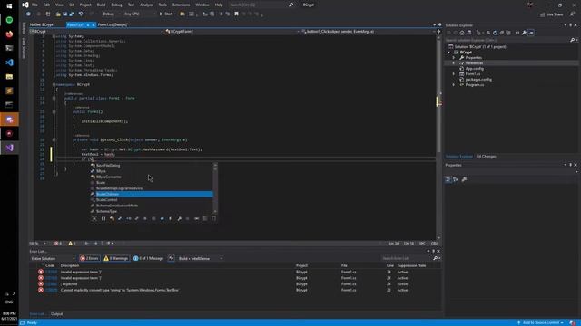Image resolution: width=581 pixels, height=326 pixels.
Task: Click the error count indicator below editor
Action: (x=58, y=244)
